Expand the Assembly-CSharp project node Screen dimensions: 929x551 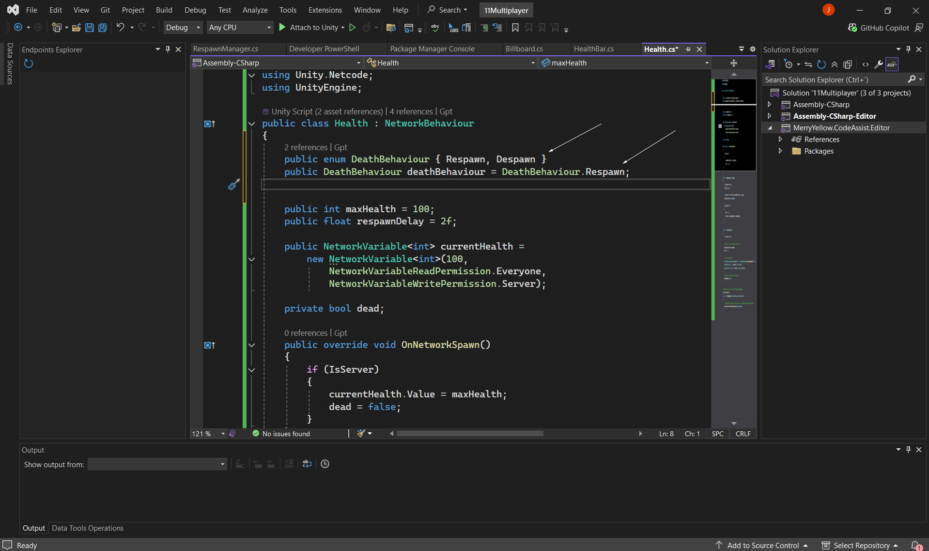click(x=770, y=104)
